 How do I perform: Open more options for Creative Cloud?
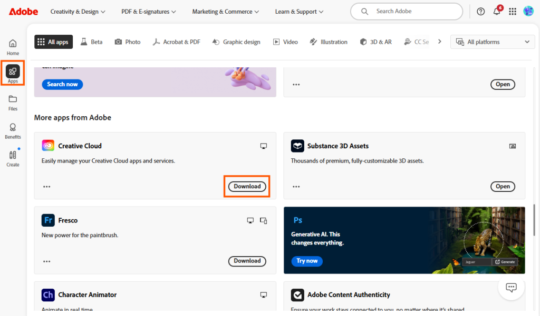click(47, 187)
